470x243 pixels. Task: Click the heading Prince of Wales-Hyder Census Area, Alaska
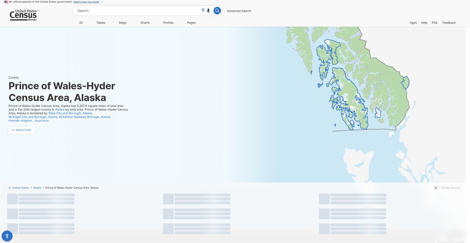[x=62, y=91]
